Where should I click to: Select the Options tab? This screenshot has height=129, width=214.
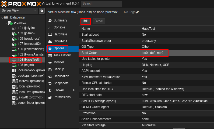pos(63,49)
